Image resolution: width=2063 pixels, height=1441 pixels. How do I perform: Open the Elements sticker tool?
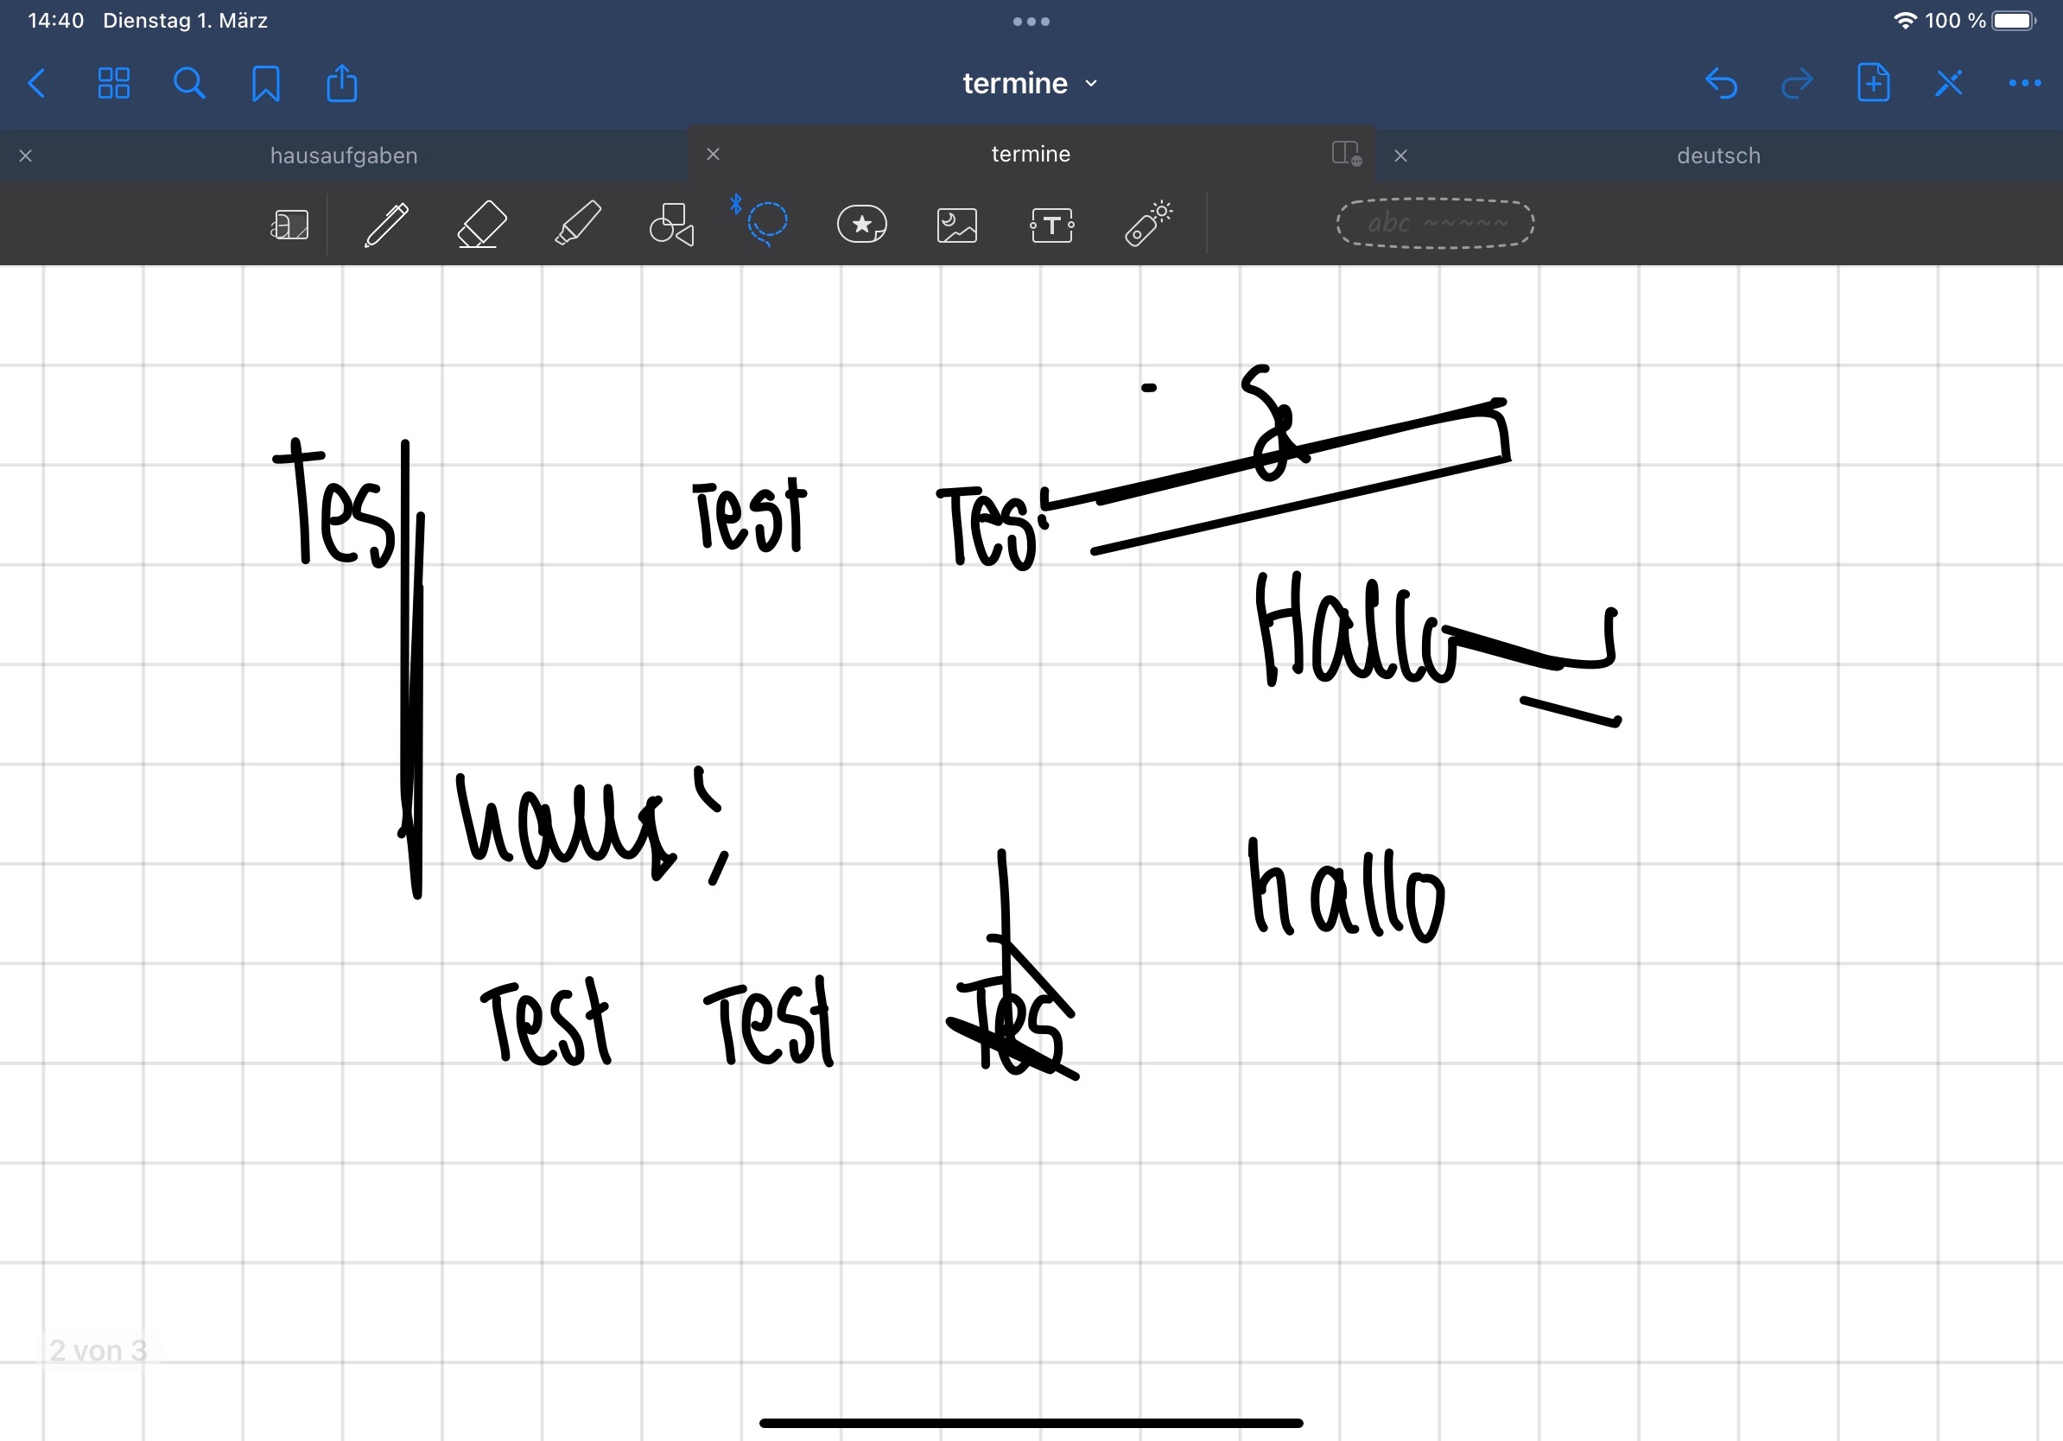tap(861, 225)
